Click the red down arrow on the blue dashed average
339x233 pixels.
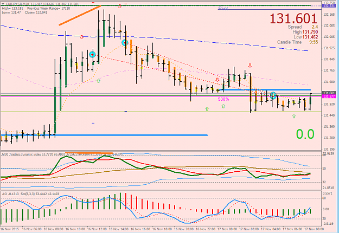click(x=81, y=37)
